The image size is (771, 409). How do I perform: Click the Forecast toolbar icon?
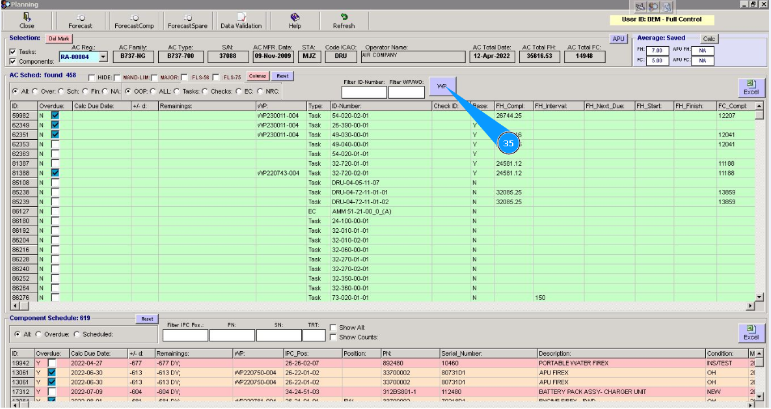click(x=80, y=21)
